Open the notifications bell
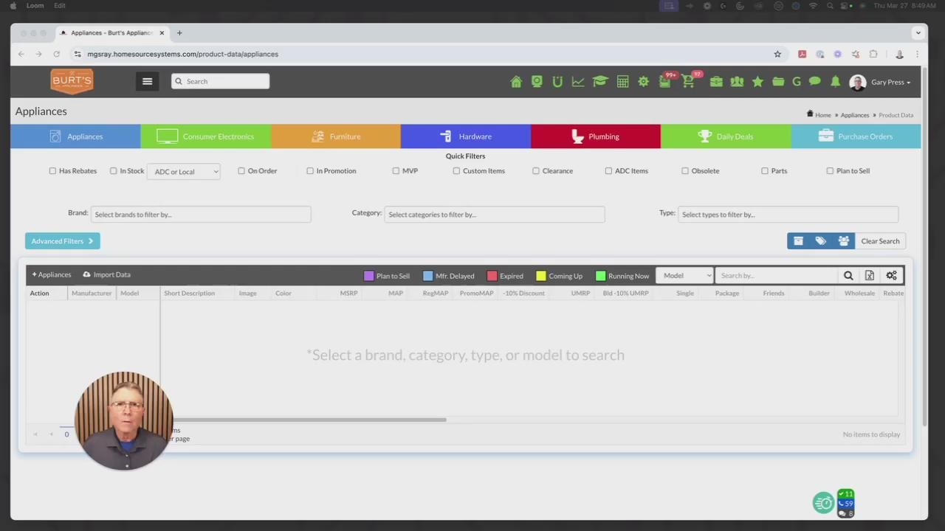The width and height of the screenshot is (945, 531). pyautogui.click(x=835, y=82)
